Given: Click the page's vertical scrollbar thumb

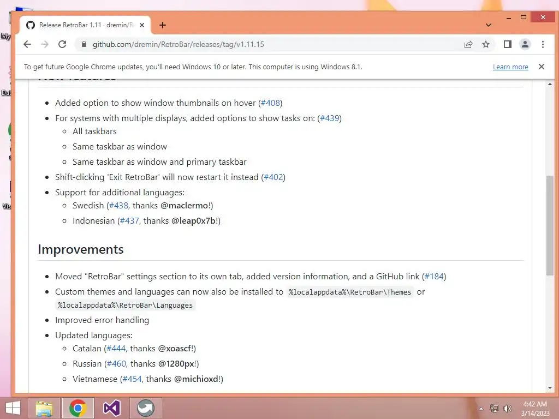Looking at the screenshot, I should pos(549,225).
